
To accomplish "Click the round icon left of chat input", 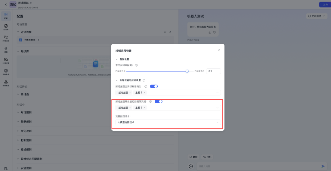I will coord(191,166).
